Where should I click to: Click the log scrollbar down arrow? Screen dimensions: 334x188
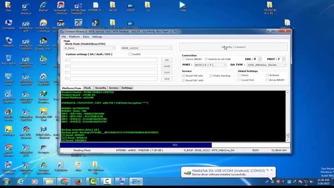pyautogui.click(x=288, y=140)
